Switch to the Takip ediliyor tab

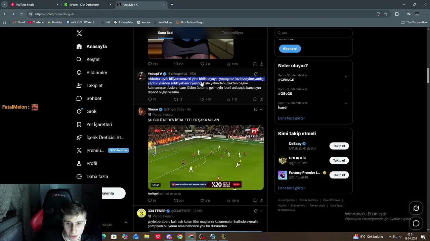point(232,33)
